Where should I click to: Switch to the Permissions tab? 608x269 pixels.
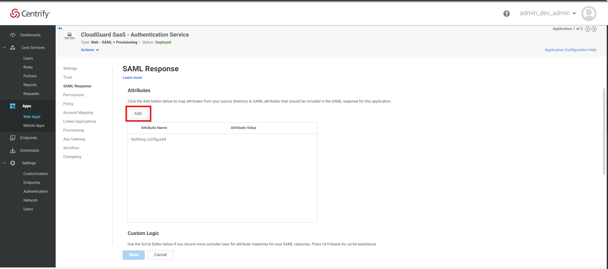click(x=74, y=95)
